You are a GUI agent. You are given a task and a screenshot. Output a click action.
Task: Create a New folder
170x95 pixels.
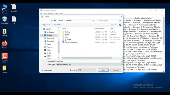(57, 25)
